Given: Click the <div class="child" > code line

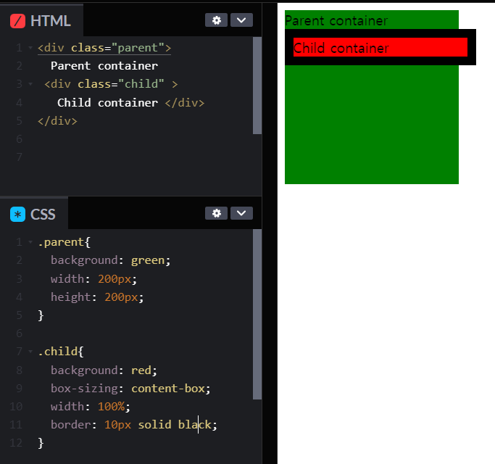Looking at the screenshot, I should (x=111, y=84).
